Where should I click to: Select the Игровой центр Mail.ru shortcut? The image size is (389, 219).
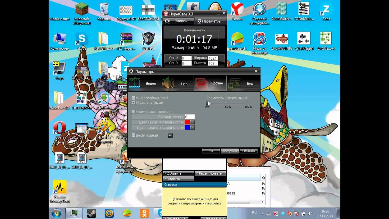point(260,14)
